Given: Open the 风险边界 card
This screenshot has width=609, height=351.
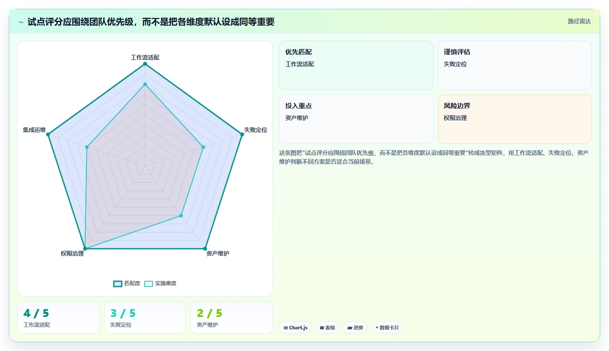Looking at the screenshot, I should point(515,119).
